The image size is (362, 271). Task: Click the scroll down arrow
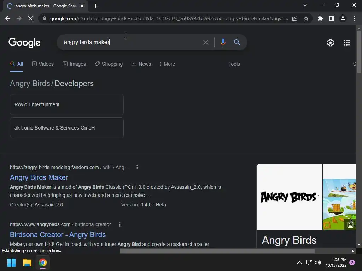[359, 245]
